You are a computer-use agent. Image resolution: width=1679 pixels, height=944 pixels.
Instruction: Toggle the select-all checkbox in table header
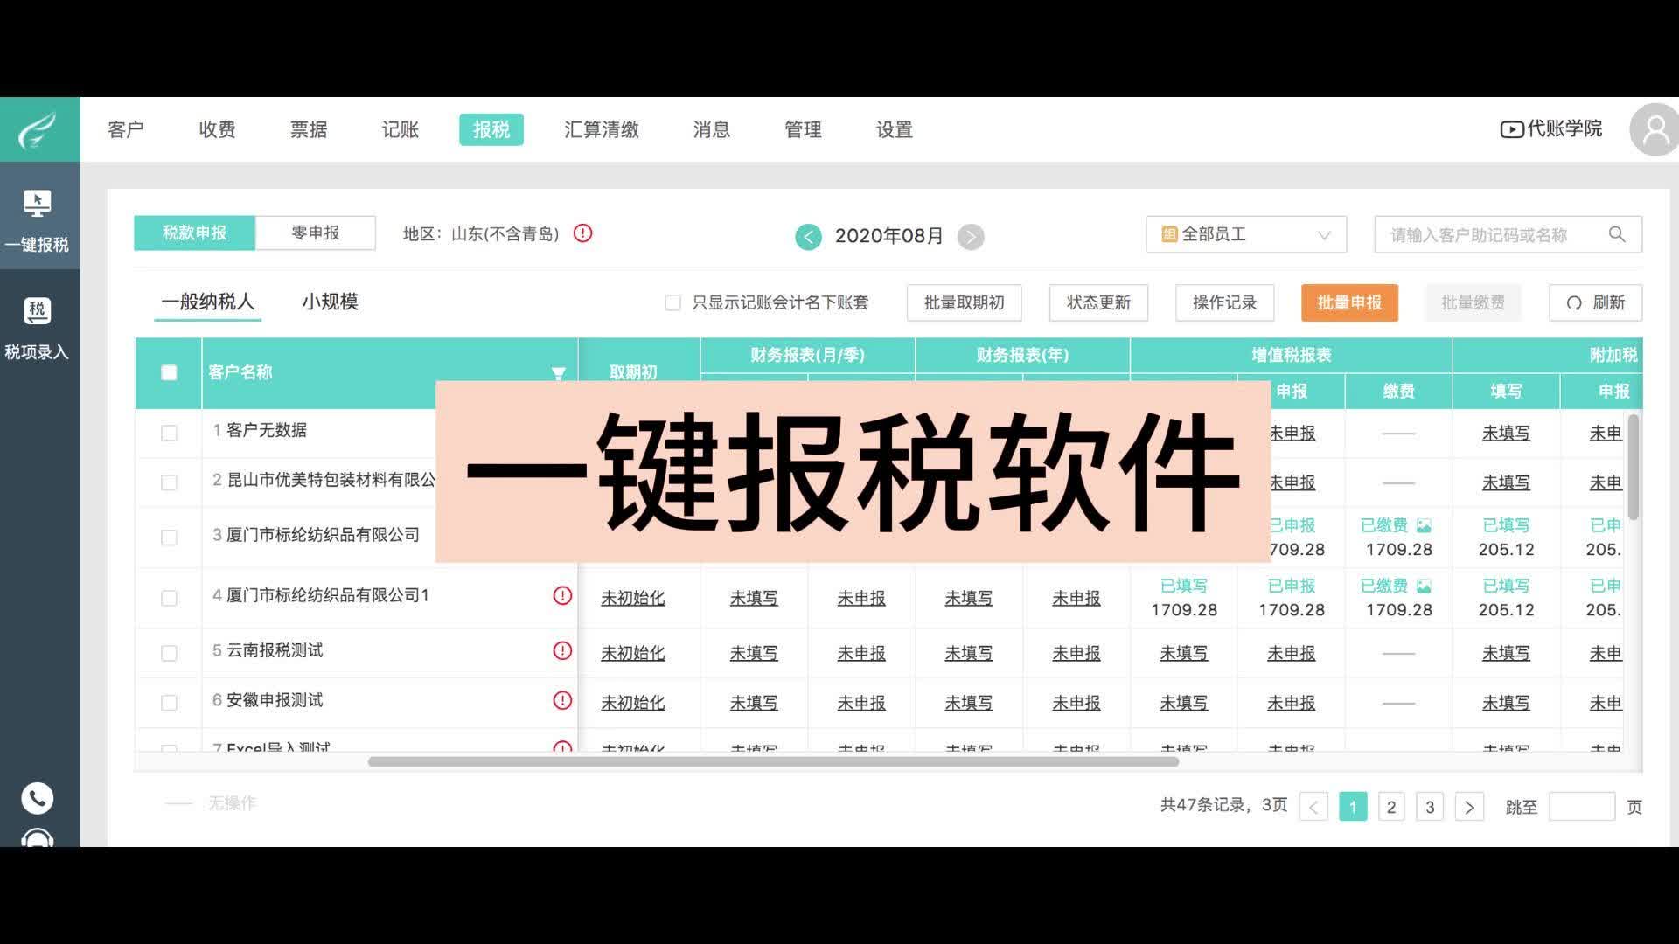point(168,371)
